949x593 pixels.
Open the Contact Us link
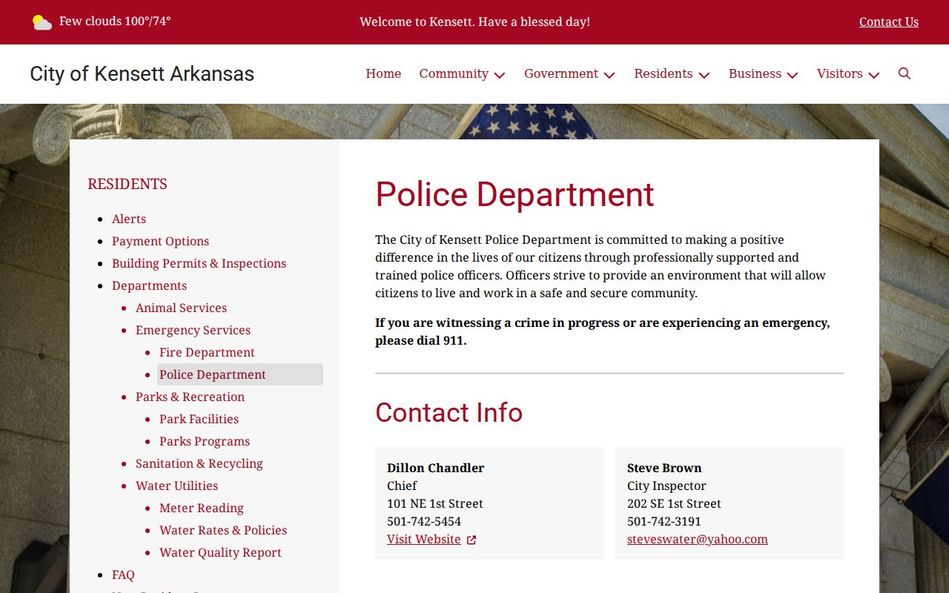pos(889,21)
